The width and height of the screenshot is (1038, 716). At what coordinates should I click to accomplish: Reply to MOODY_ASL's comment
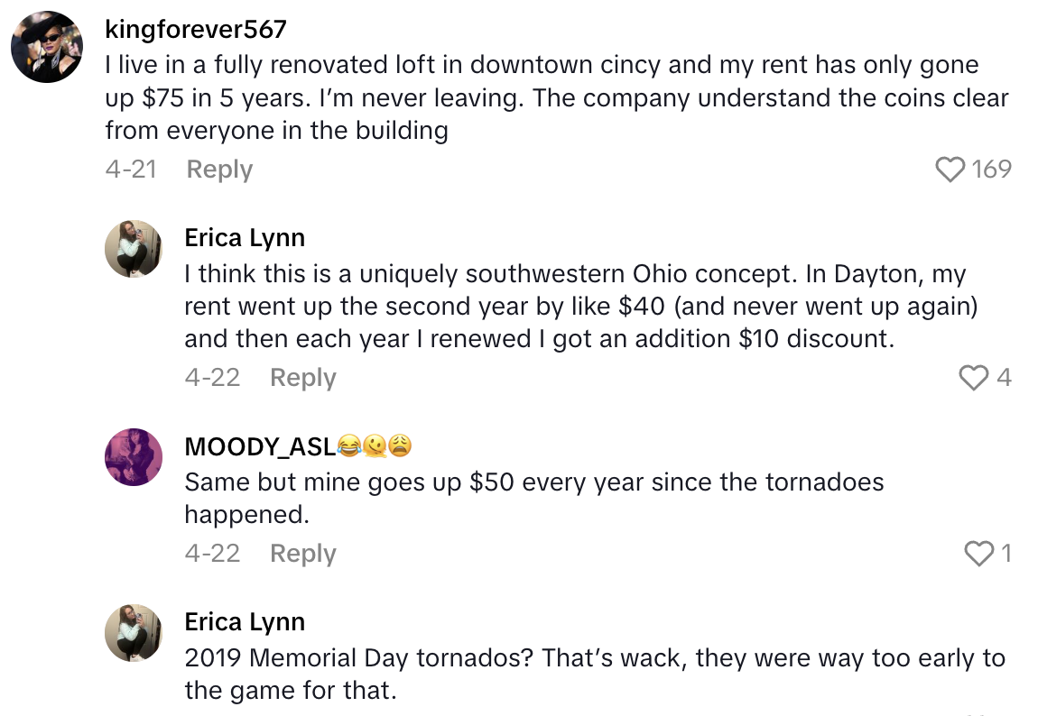[302, 554]
